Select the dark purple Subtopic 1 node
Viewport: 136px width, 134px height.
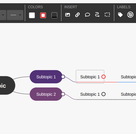(46, 77)
